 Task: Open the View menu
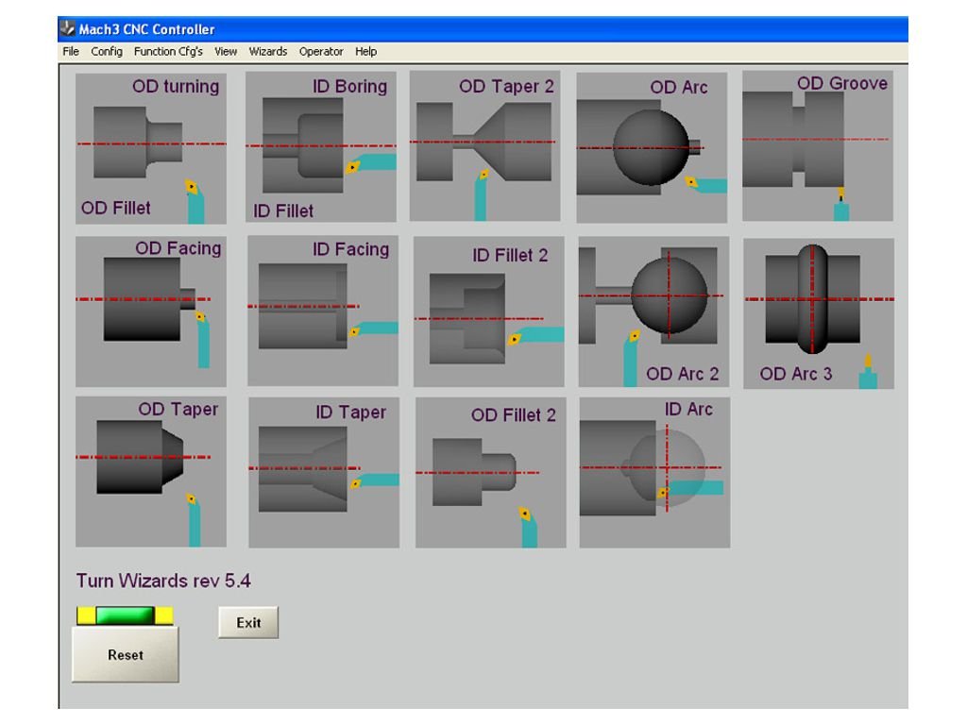click(x=226, y=52)
